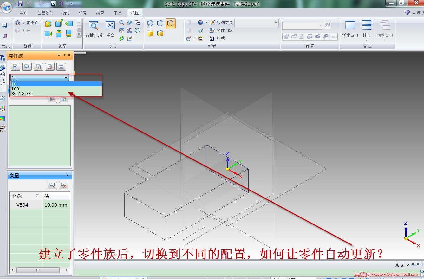Click the Fit (适合) view tool
Screen dimensions: 424x279
110,29
